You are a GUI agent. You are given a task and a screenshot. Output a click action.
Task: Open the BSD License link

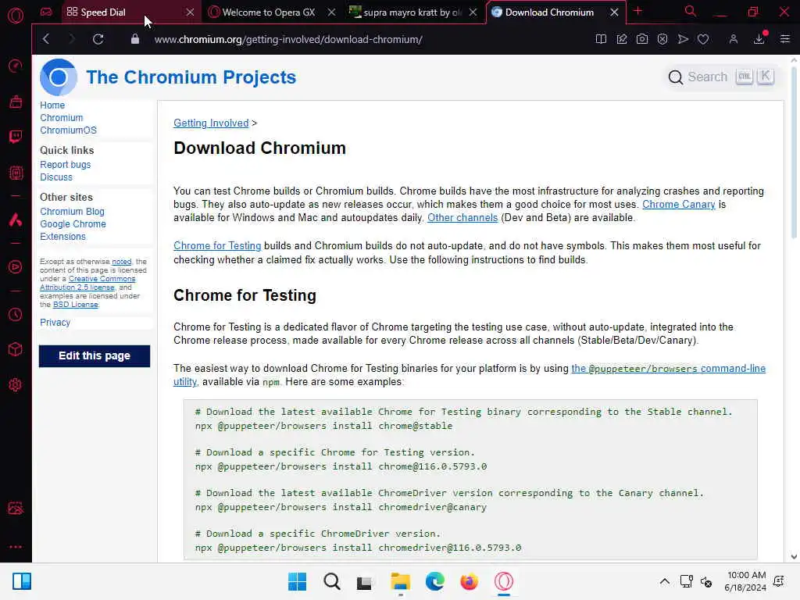[x=76, y=305]
